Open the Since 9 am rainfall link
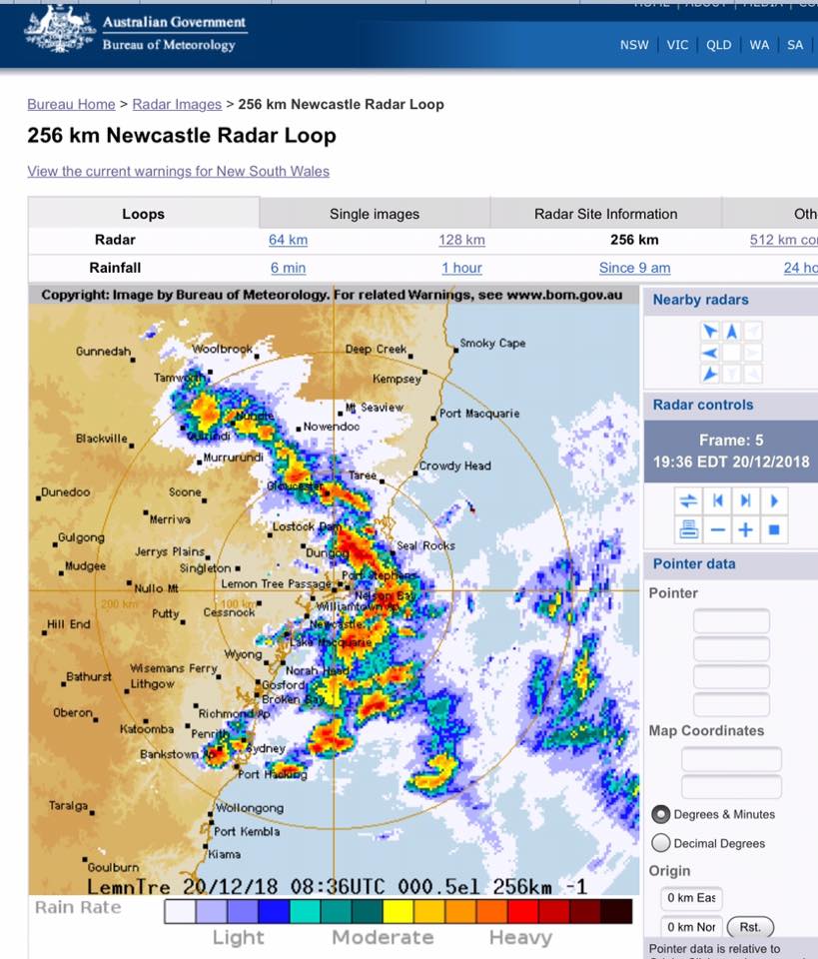818x959 pixels. [x=634, y=268]
